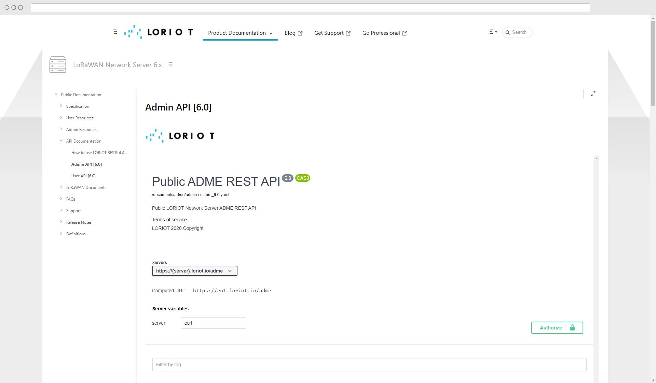Open How to use LORIOT RESTful API page

click(x=99, y=153)
